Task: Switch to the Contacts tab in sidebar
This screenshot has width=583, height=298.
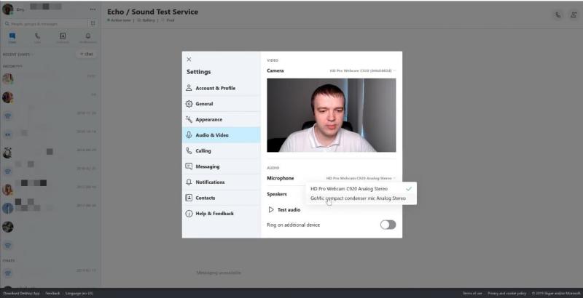Action: 63,38
